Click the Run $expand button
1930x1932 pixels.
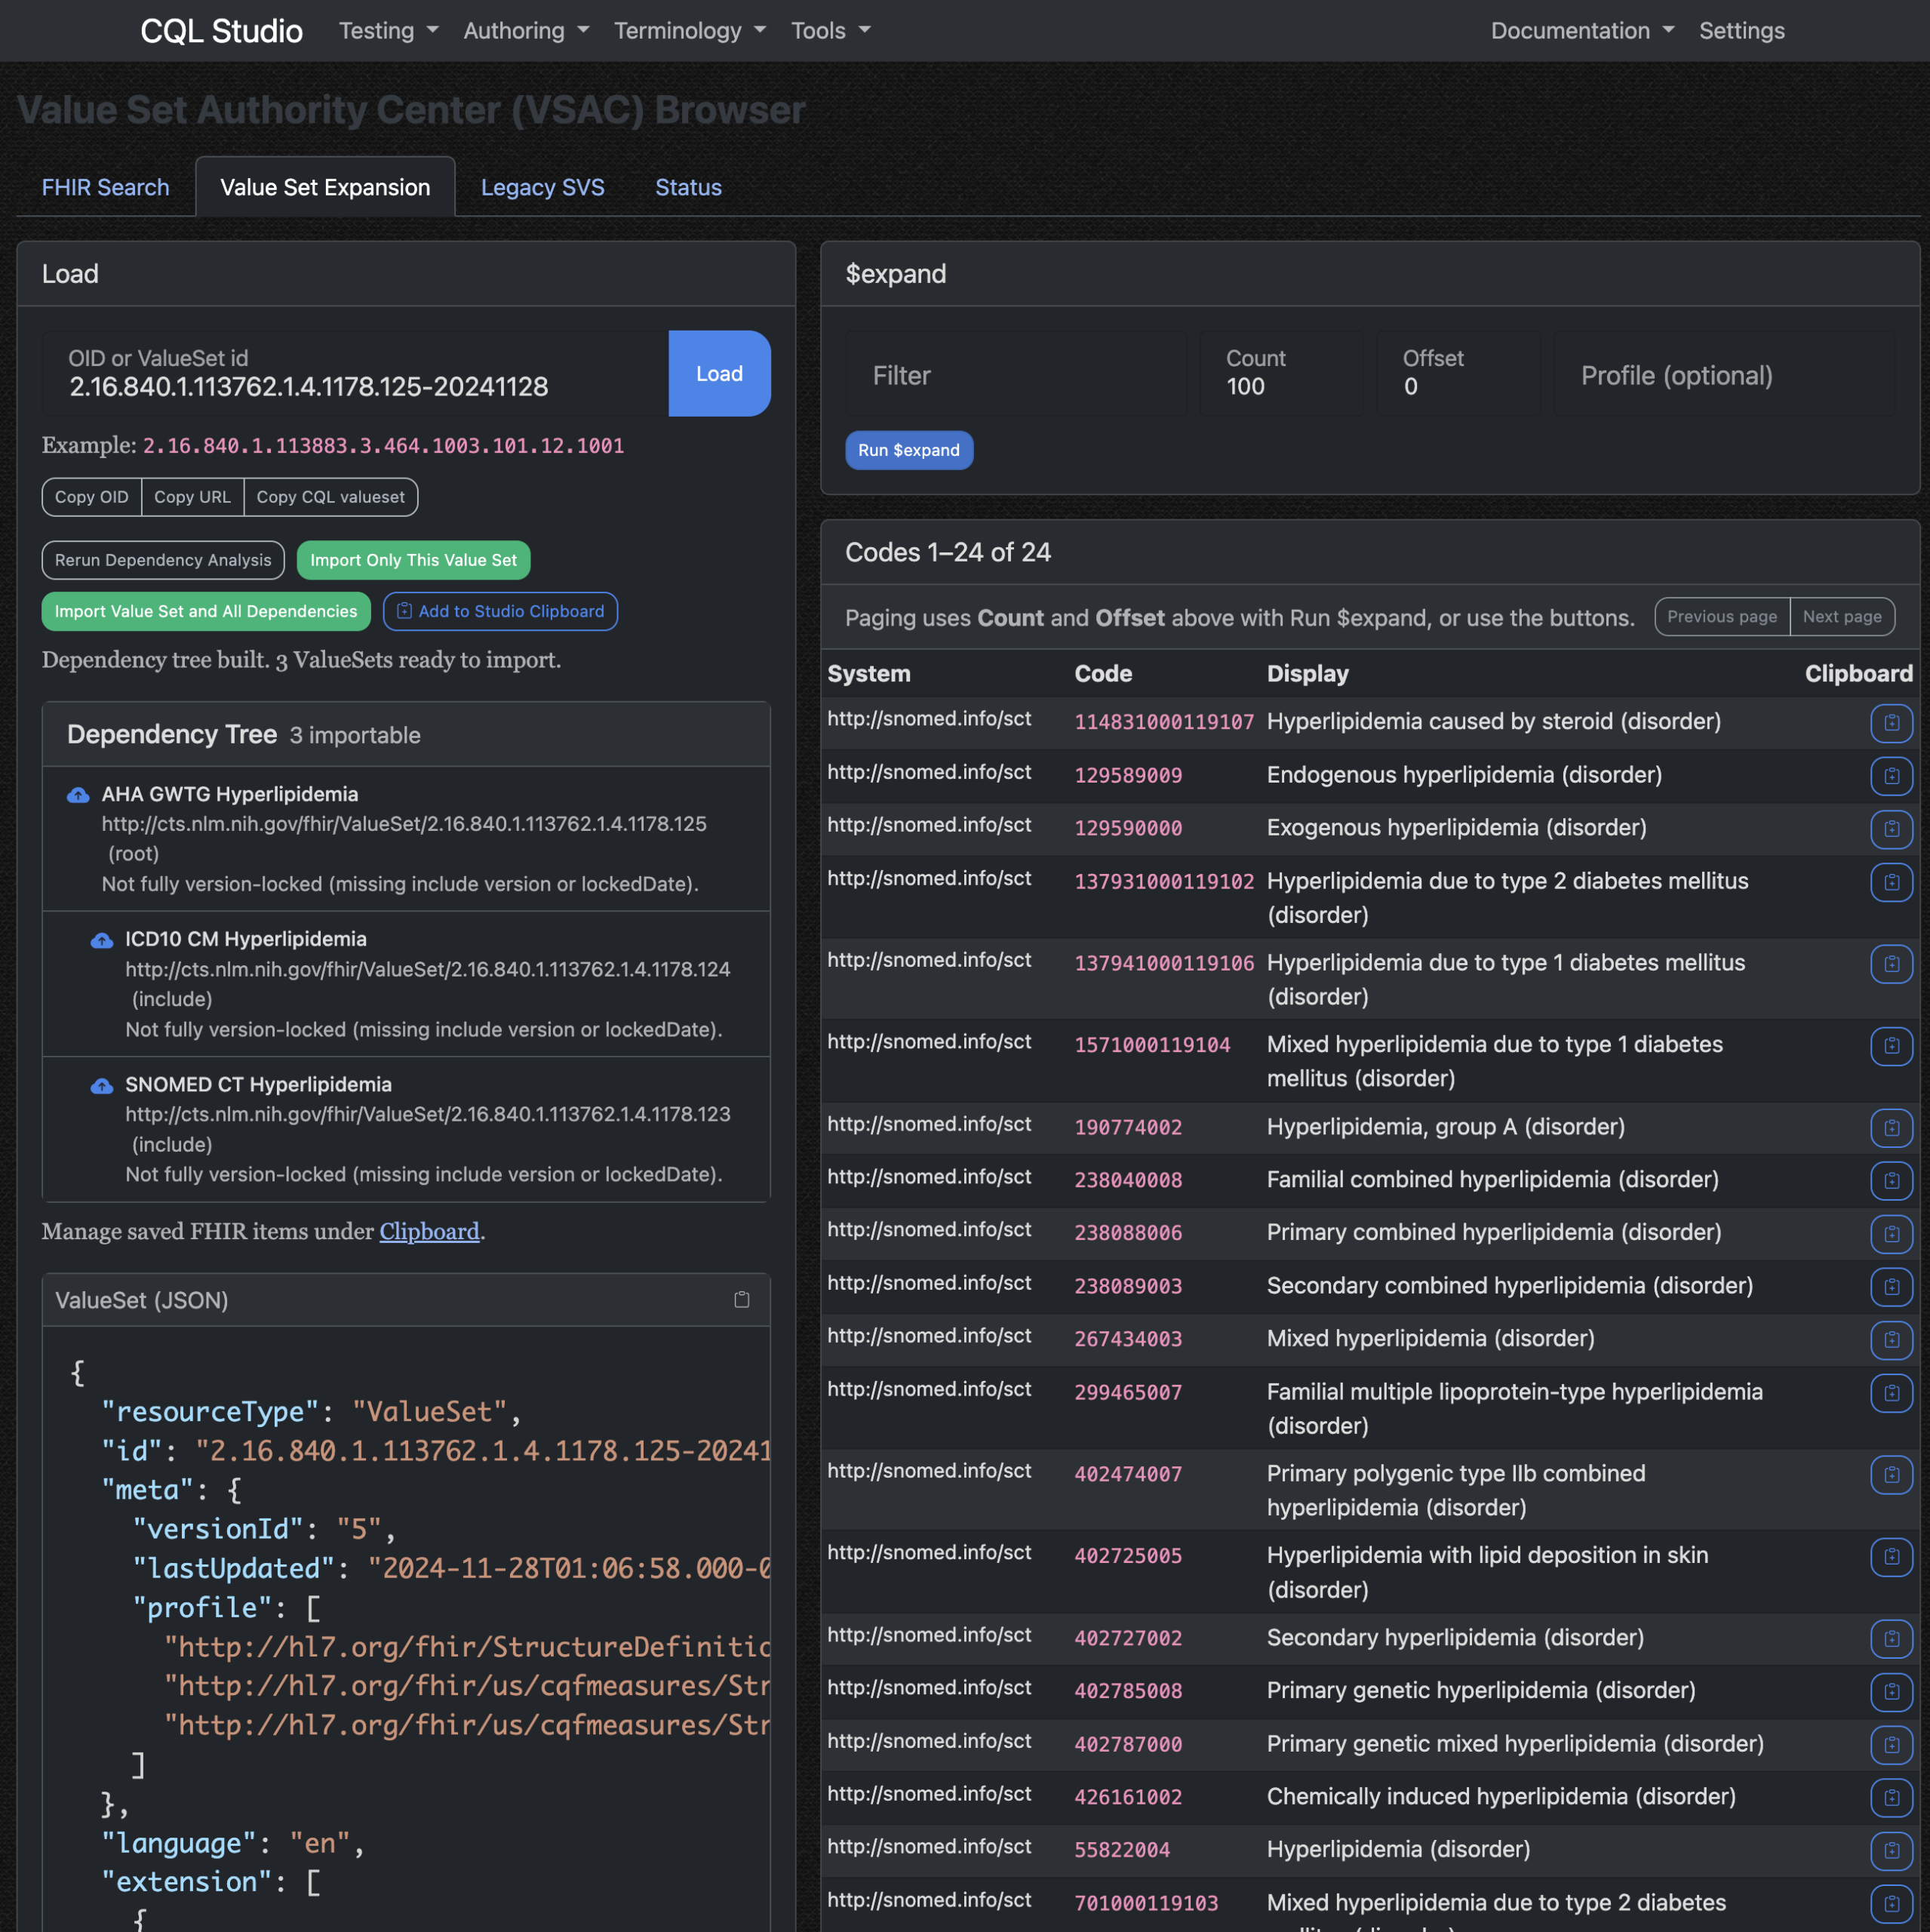pyautogui.click(x=908, y=450)
